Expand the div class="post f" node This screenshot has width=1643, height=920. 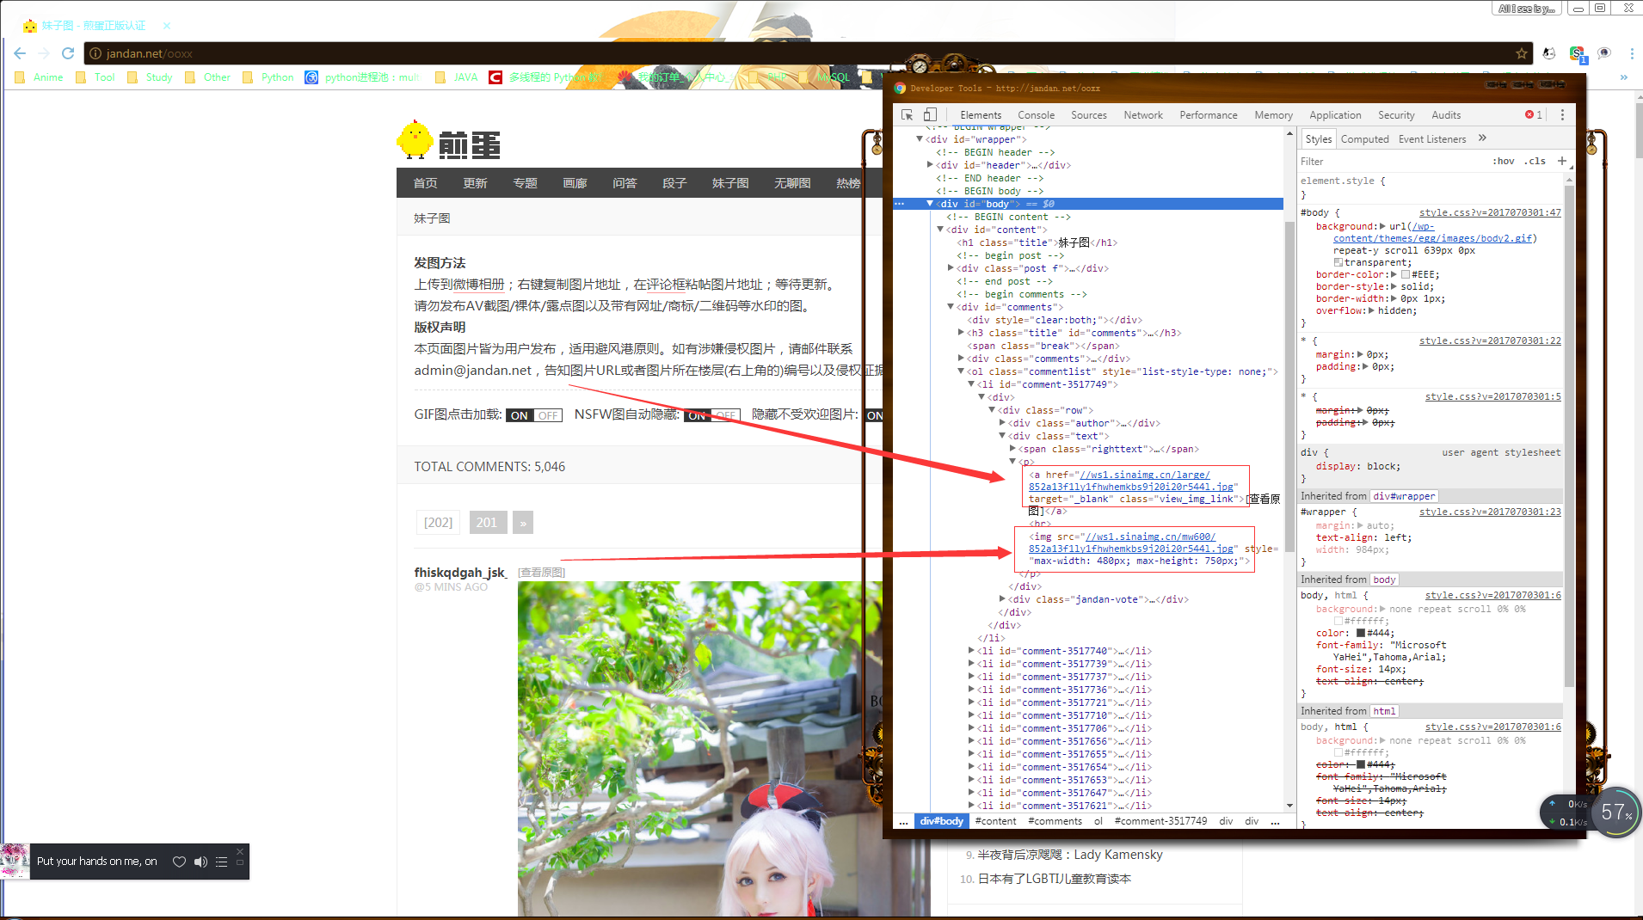pyautogui.click(x=951, y=268)
